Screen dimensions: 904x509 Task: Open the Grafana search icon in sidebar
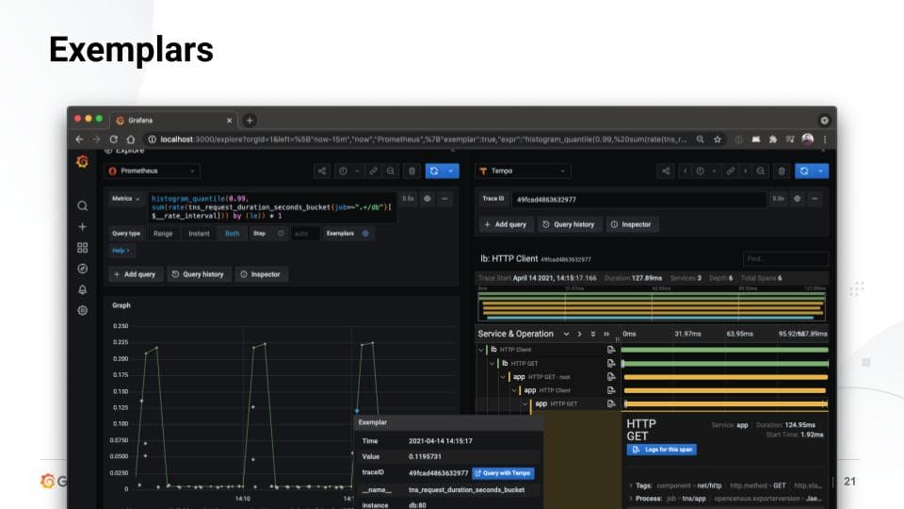click(83, 205)
